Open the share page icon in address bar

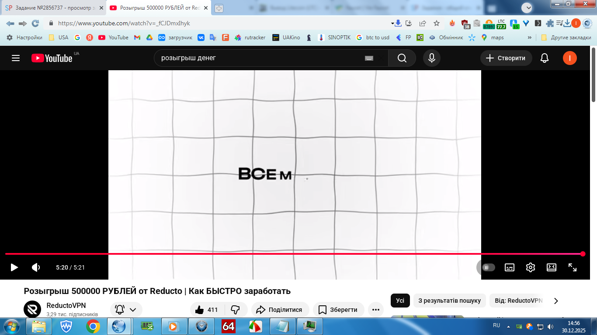click(x=423, y=23)
